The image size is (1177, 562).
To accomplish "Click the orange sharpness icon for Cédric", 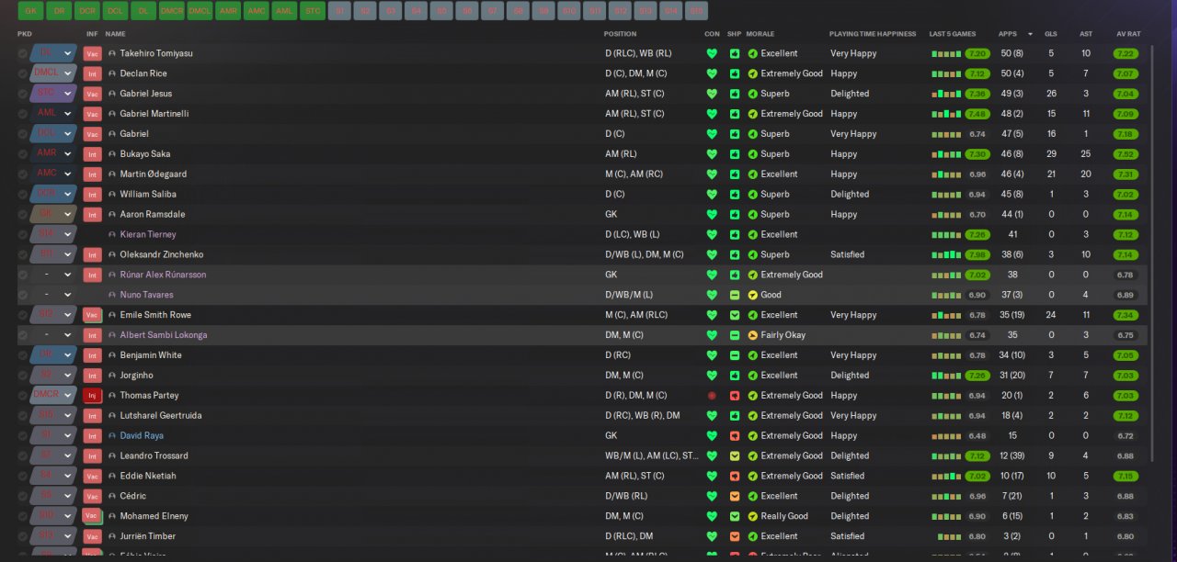I will coord(735,496).
